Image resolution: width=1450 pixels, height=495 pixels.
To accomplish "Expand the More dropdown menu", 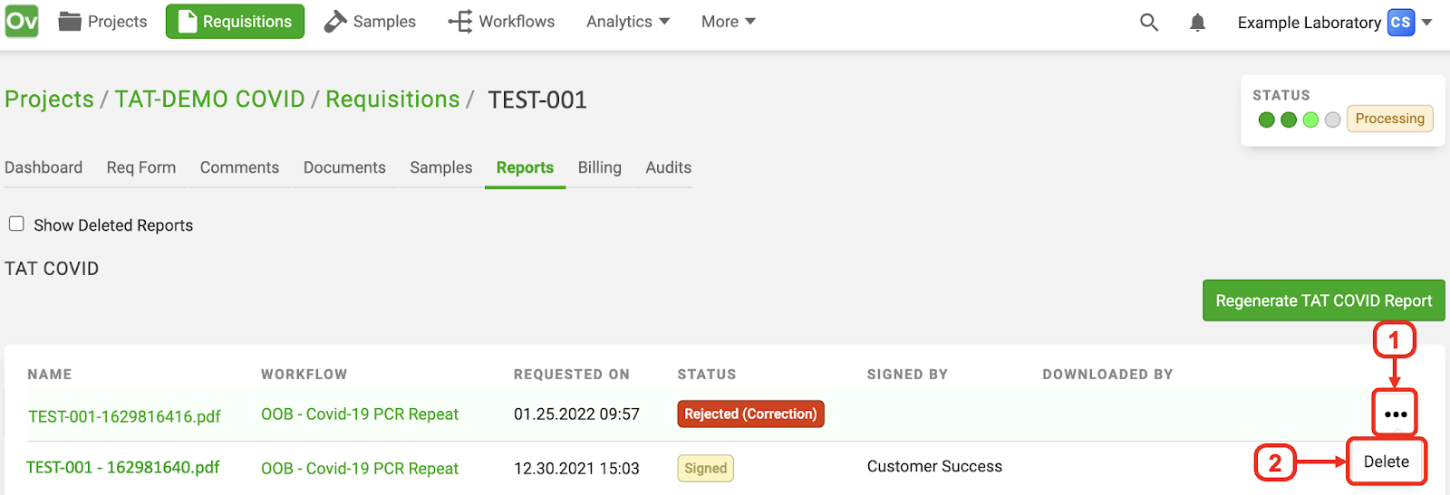I will point(729,22).
